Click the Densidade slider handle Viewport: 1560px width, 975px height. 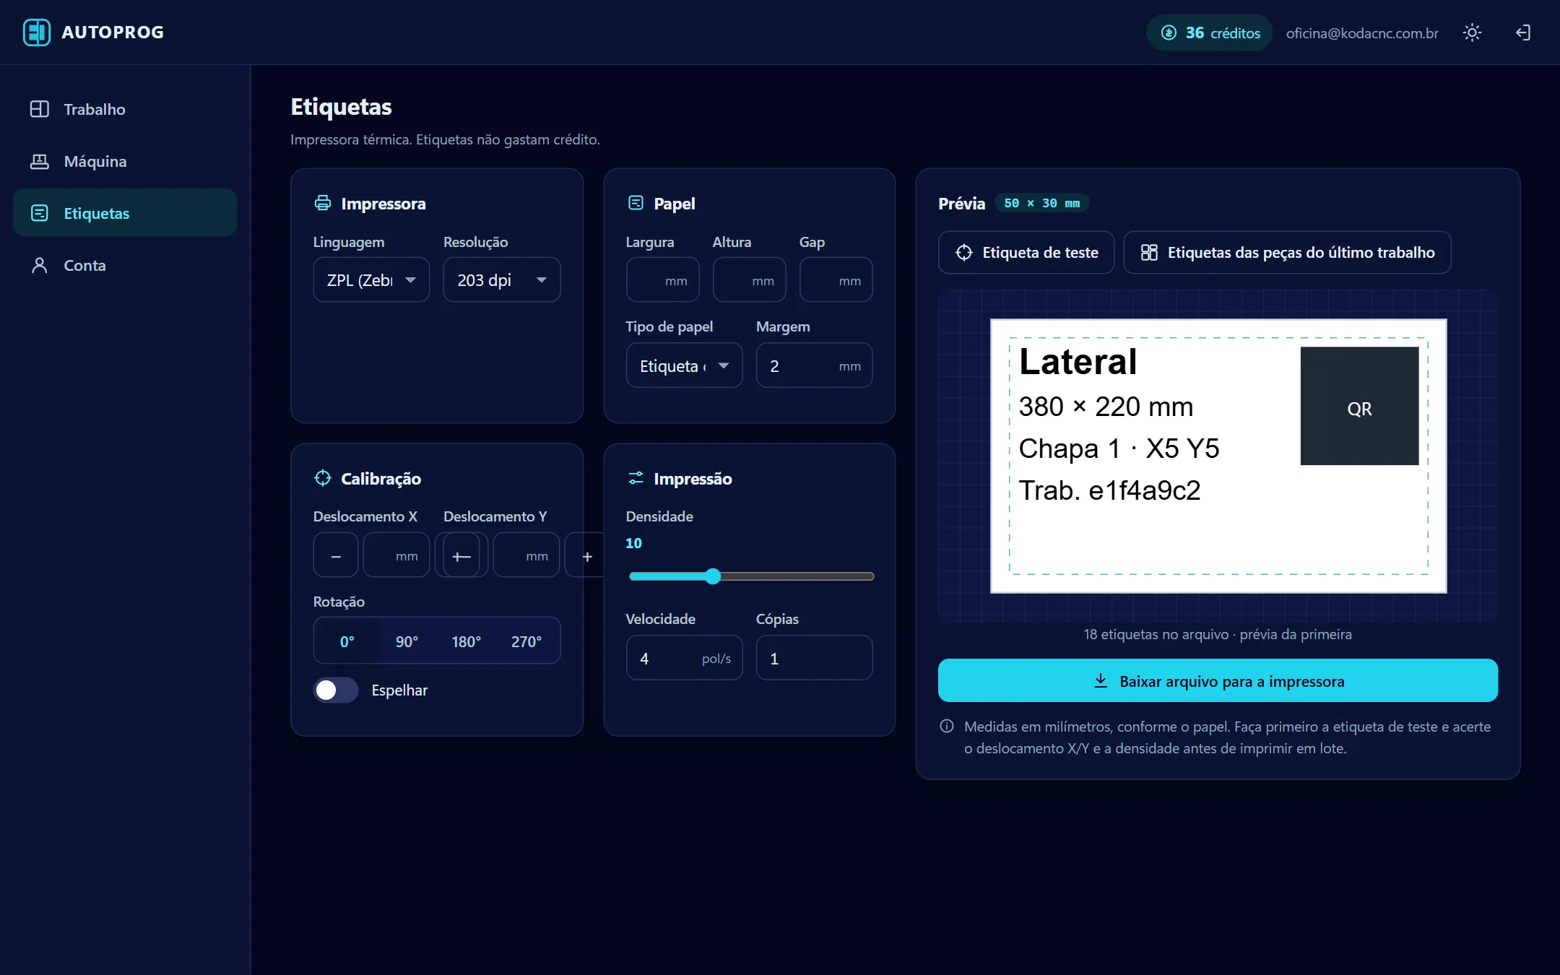713,576
